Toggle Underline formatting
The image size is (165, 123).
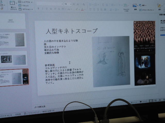pyautogui.click(x=47, y=9)
